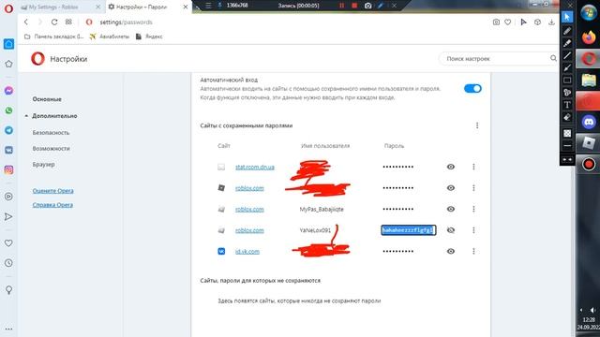Click the Поиск настроек search field
This screenshot has width=600, height=337.
click(x=498, y=58)
